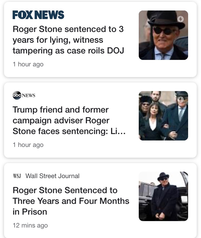Tap the lightning bolt badge on ABC News thumbnail

181,99
